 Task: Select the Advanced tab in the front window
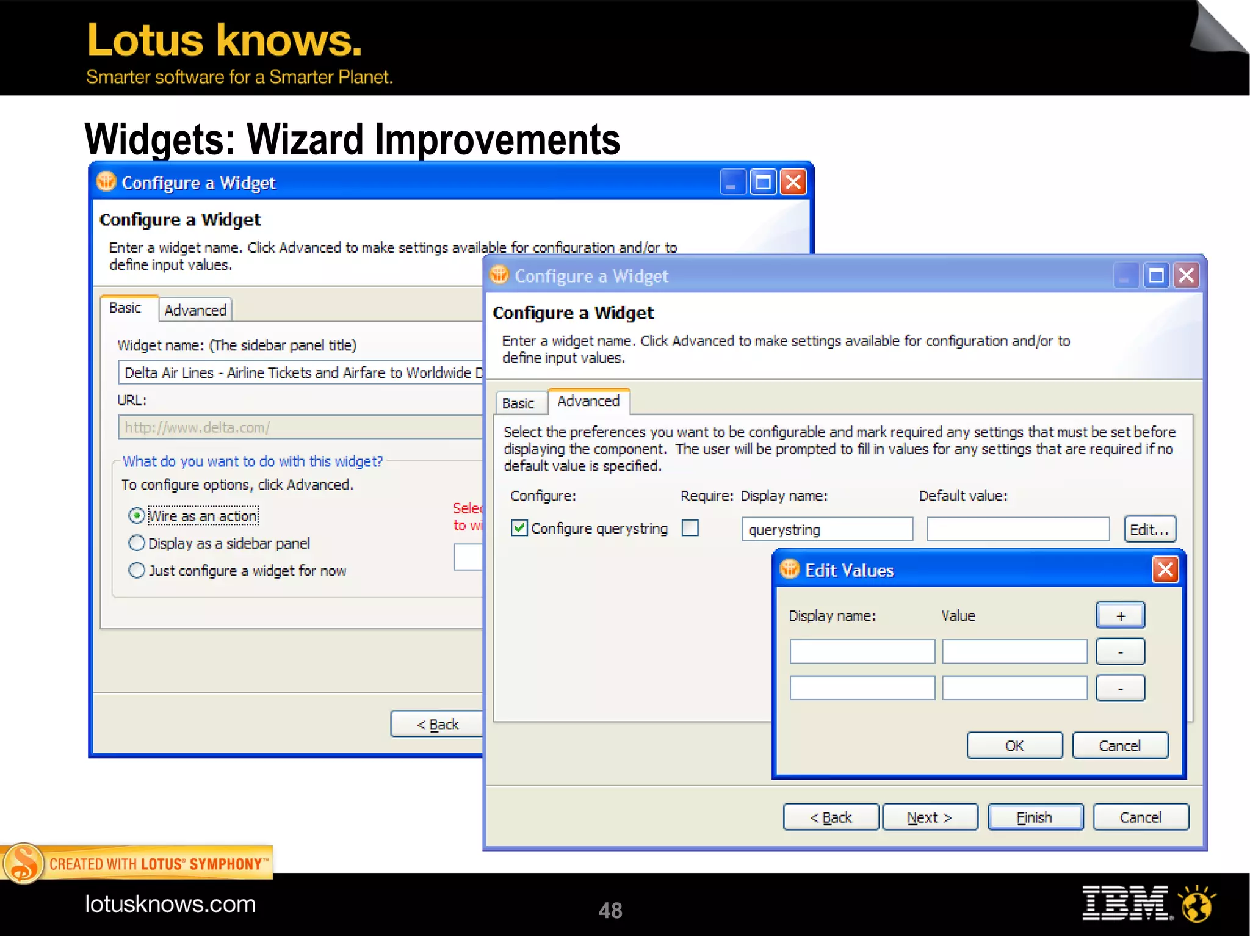[588, 401]
